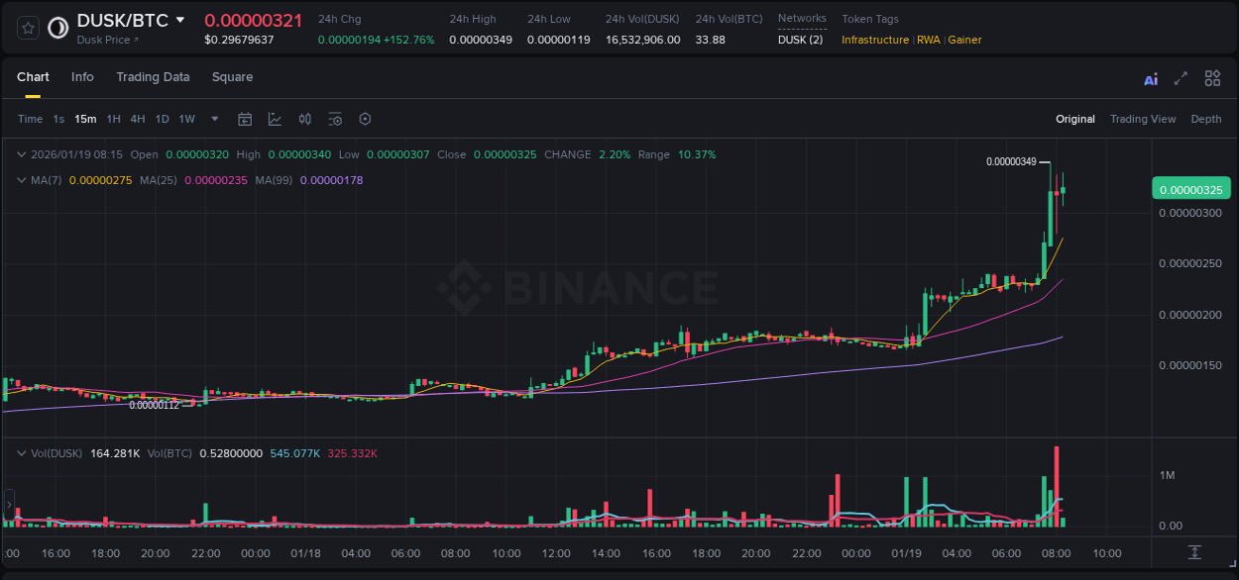The image size is (1239, 580).
Task: Switch to the Trading Data tab
Action: (153, 77)
